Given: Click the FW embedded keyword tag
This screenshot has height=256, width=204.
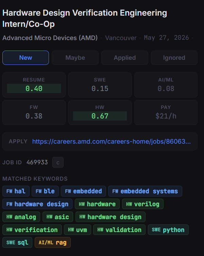Looking at the screenshot, I should [x=83, y=191].
